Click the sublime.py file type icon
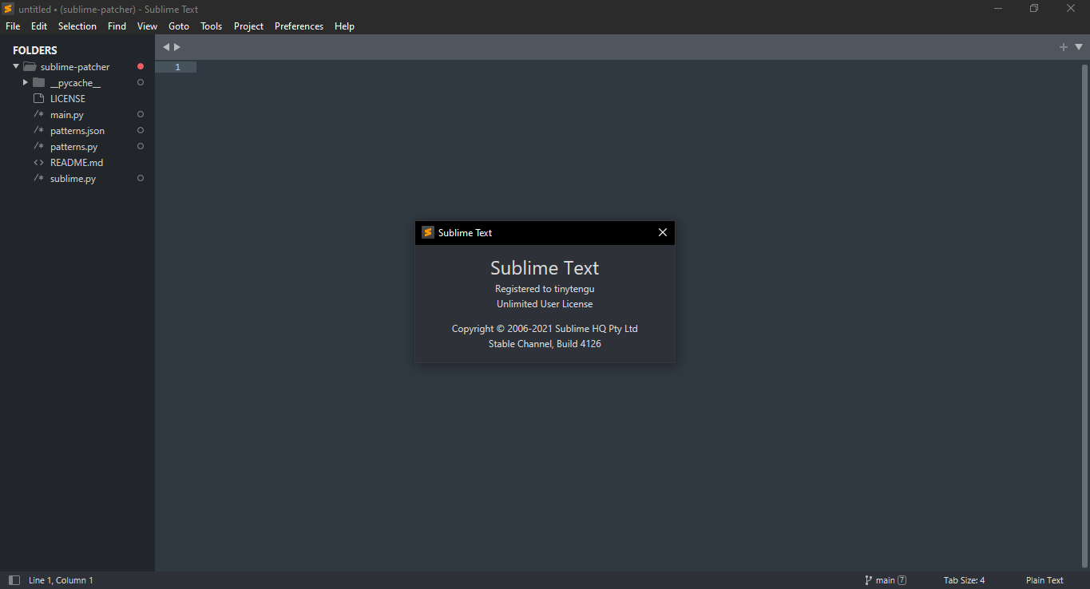The width and height of the screenshot is (1090, 589). pyautogui.click(x=38, y=179)
